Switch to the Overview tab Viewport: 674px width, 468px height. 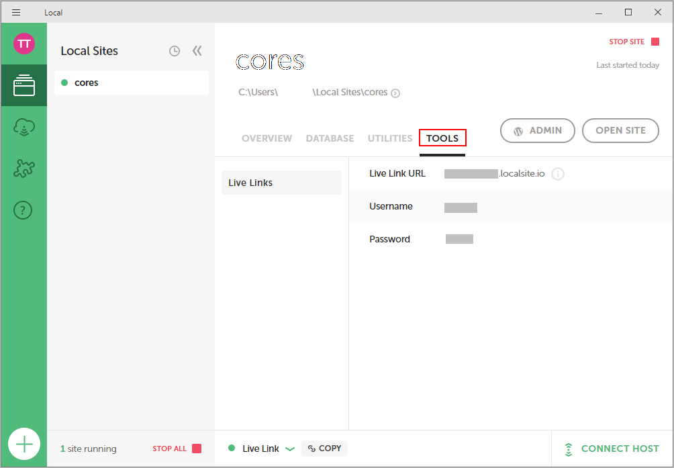point(267,138)
